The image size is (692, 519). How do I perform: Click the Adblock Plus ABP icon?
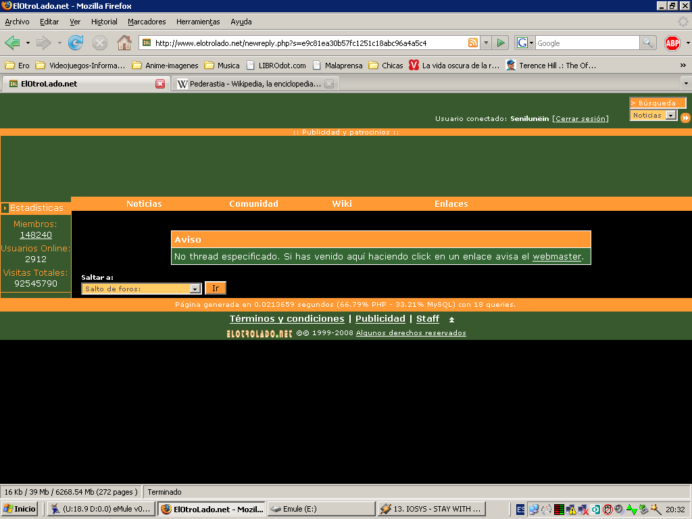tap(672, 43)
